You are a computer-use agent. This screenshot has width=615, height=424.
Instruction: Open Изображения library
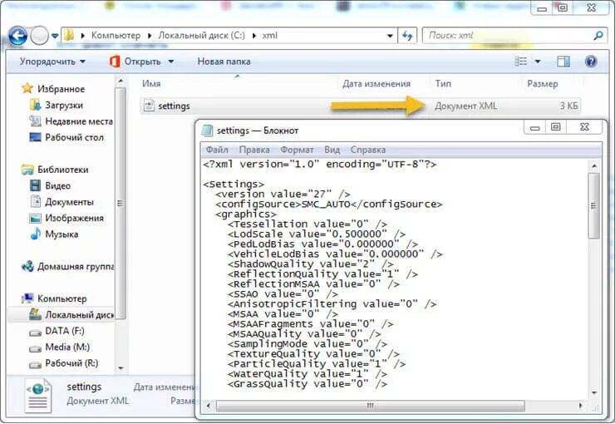pos(74,218)
